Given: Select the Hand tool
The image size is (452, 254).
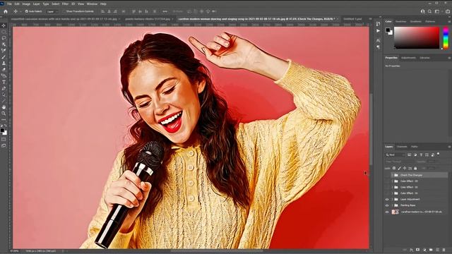Looking at the screenshot, I should point(4,107).
